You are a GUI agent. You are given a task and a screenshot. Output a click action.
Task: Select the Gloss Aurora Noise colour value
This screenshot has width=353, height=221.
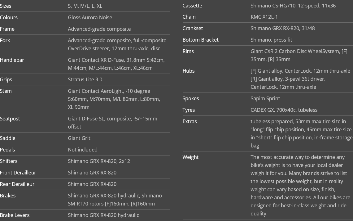tap(90, 17)
